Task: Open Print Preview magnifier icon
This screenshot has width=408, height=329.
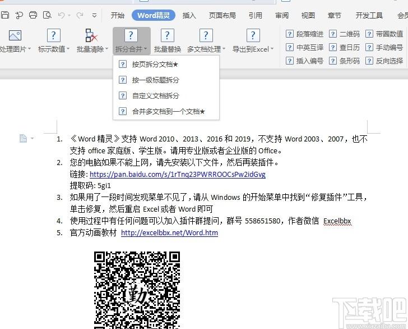Action: pos(47,15)
